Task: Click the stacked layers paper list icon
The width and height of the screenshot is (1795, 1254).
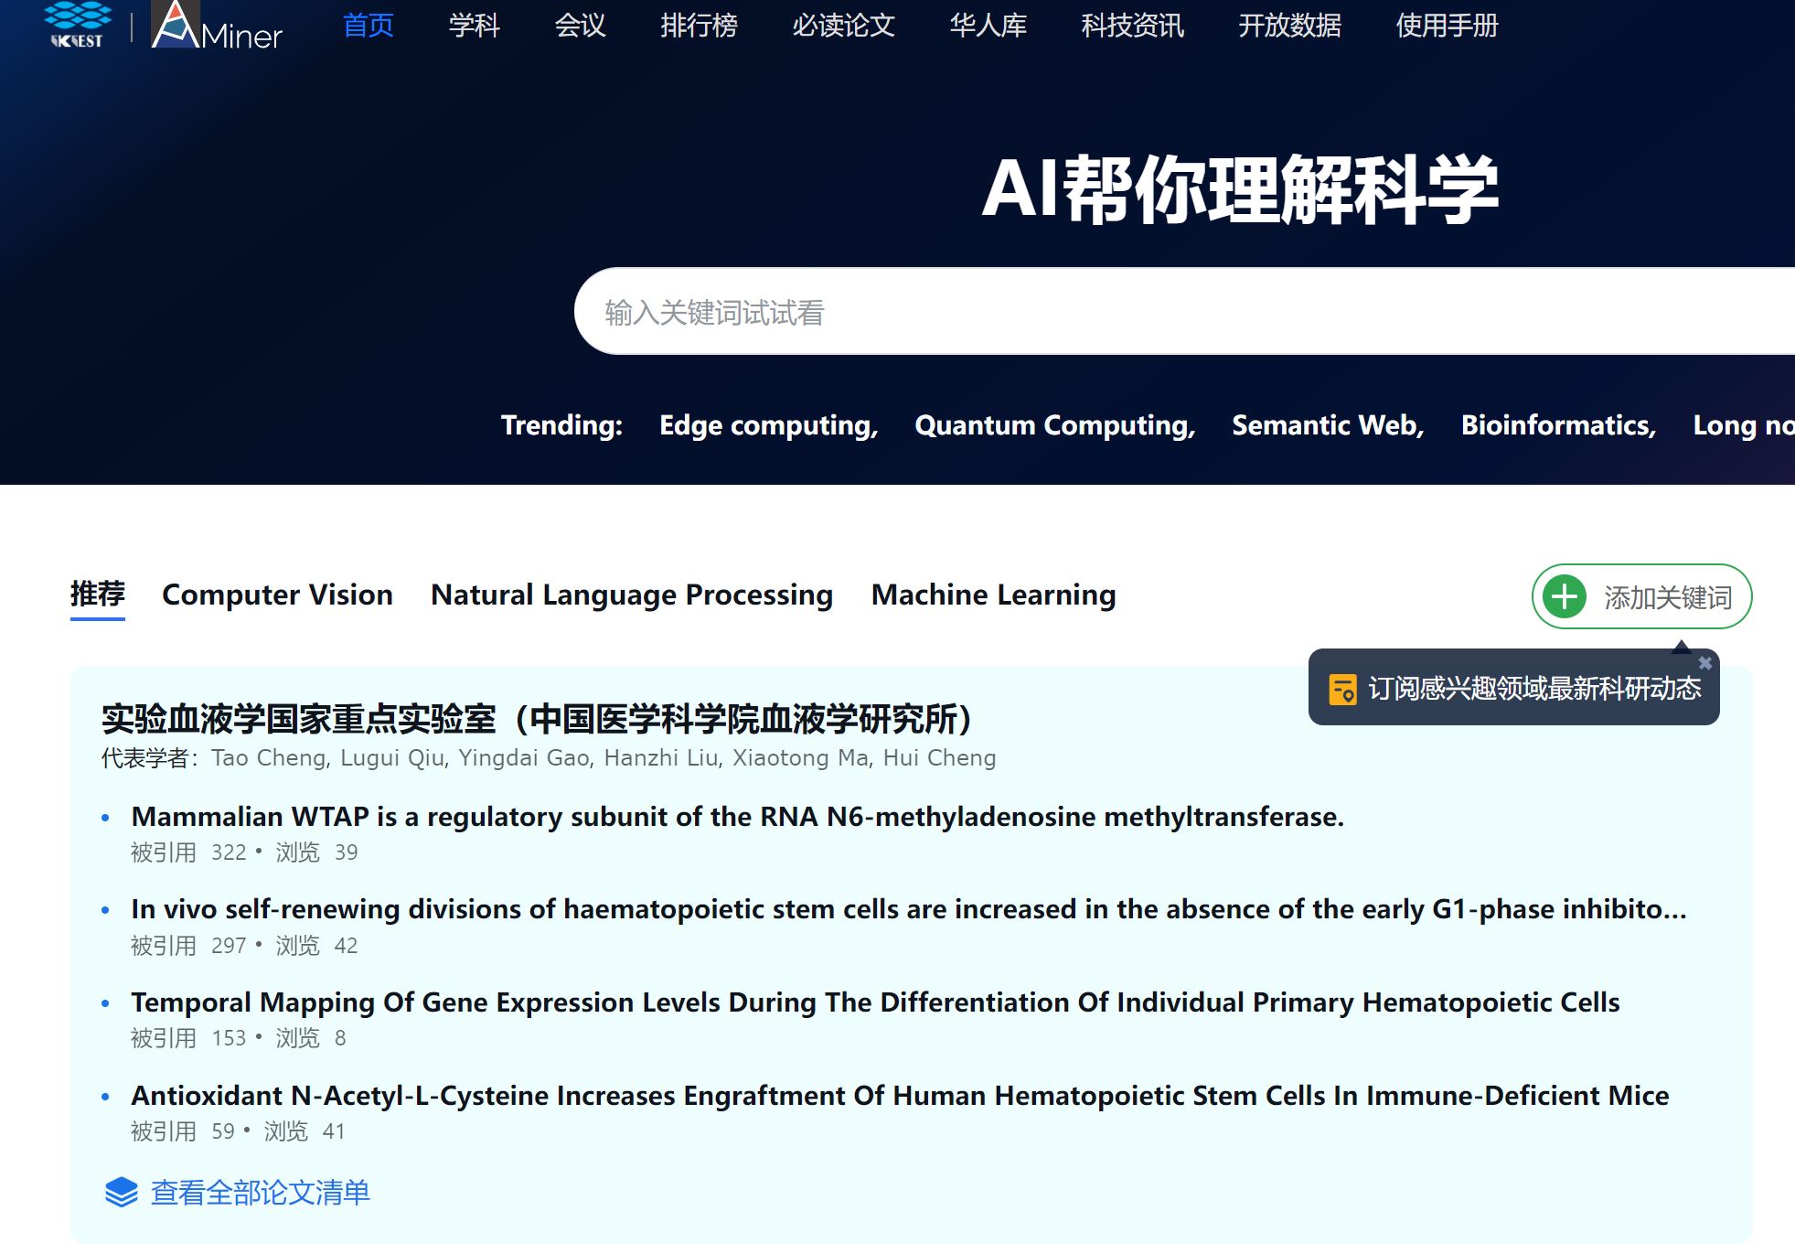Action: coord(121,1193)
